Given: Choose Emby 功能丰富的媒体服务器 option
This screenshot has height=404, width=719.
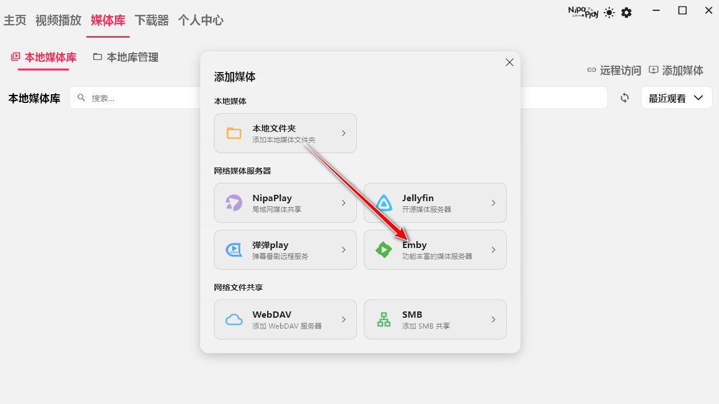Looking at the screenshot, I should (x=435, y=250).
